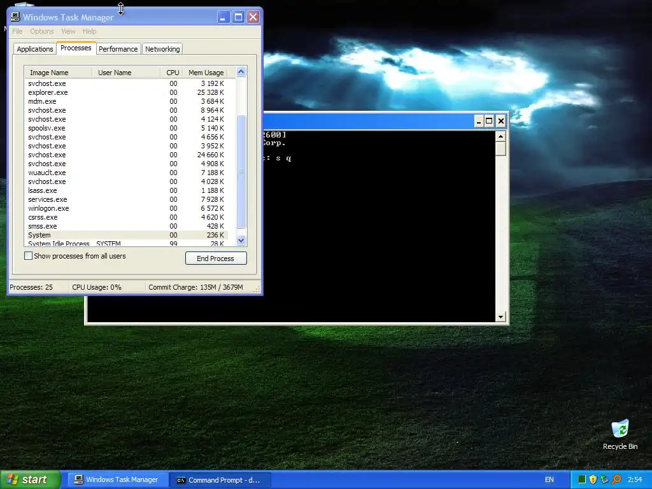Select the spoolsv.exe process row

coord(126,128)
